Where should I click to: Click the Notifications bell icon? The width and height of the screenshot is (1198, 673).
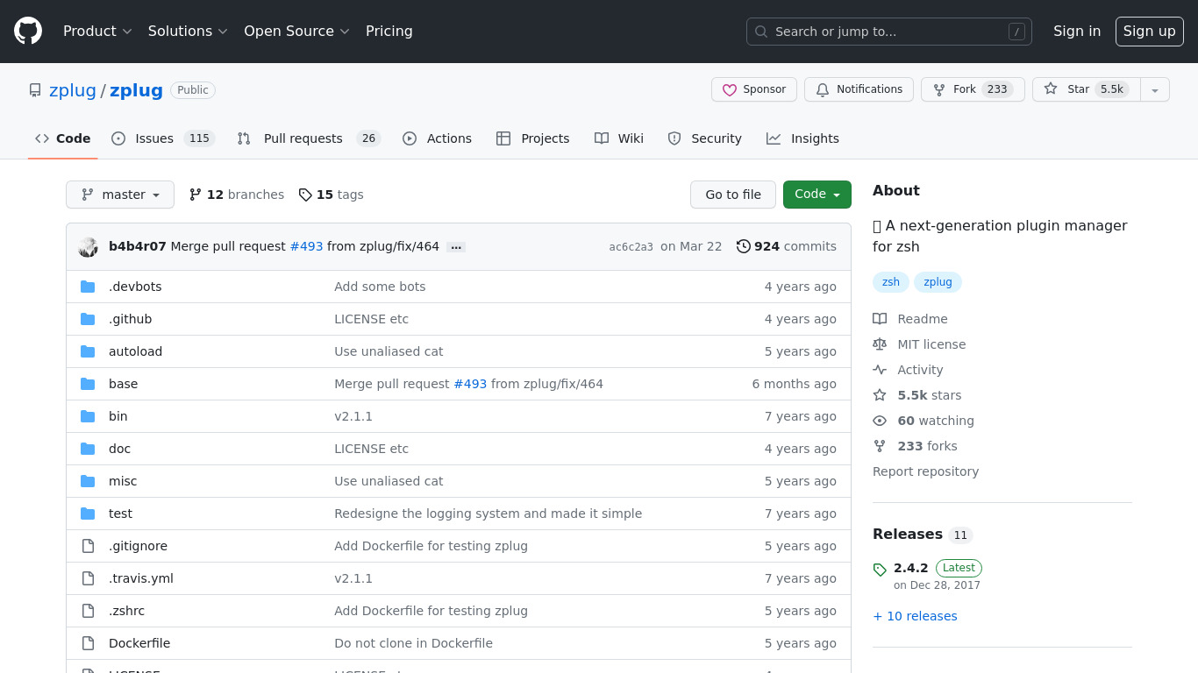tap(823, 89)
